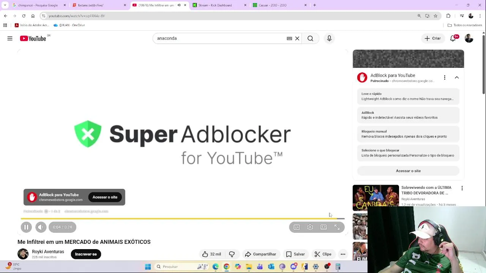The height and width of the screenshot is (273, 486).
Task: Collapse the AdBlock para YouTube ad panel
Action: pos(457,77)
